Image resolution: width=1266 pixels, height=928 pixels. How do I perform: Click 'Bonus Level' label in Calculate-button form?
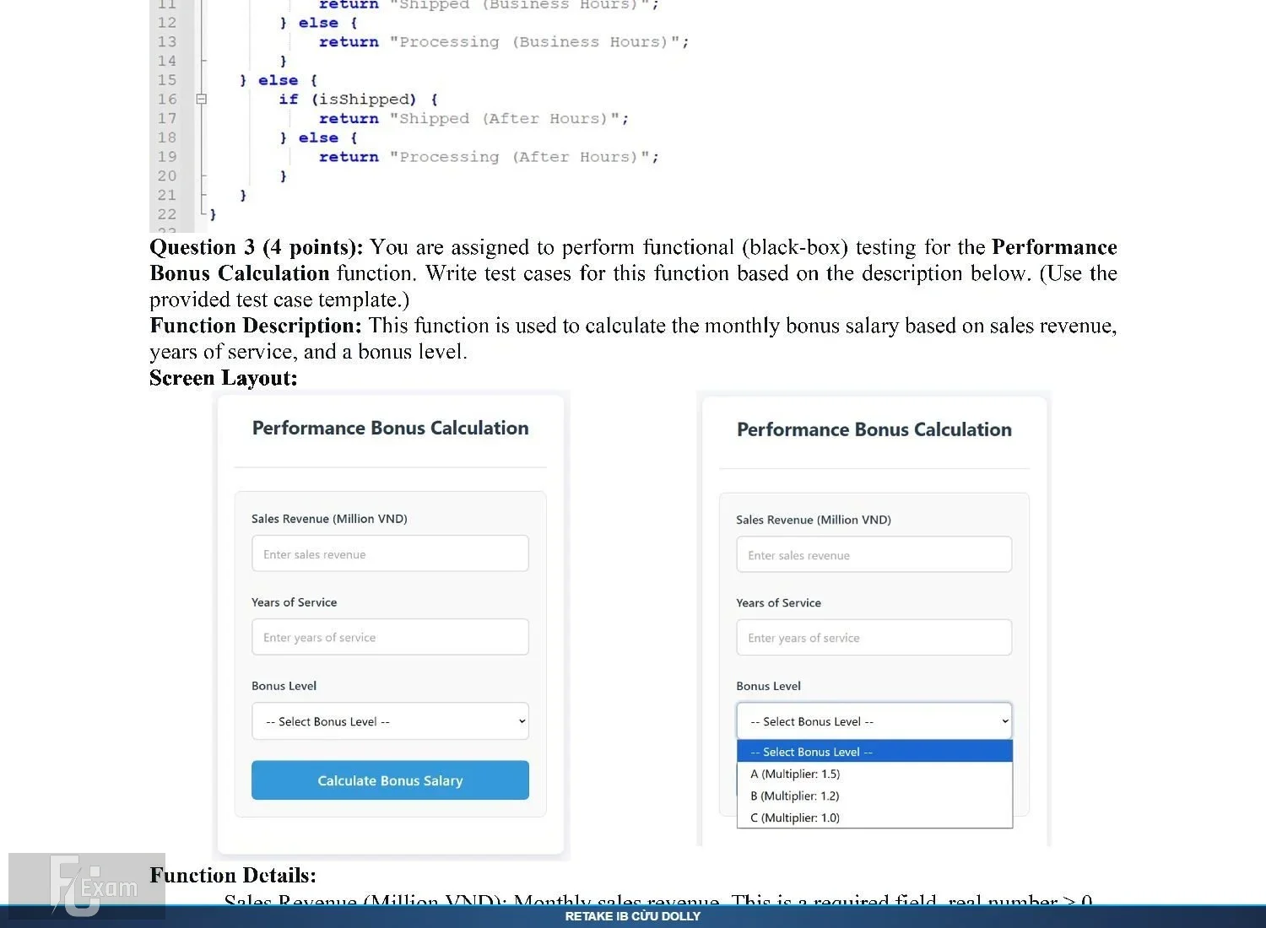[284, 686]
